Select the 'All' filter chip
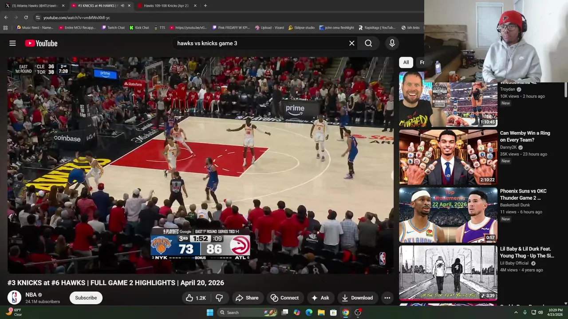 (x=406, y=62)
